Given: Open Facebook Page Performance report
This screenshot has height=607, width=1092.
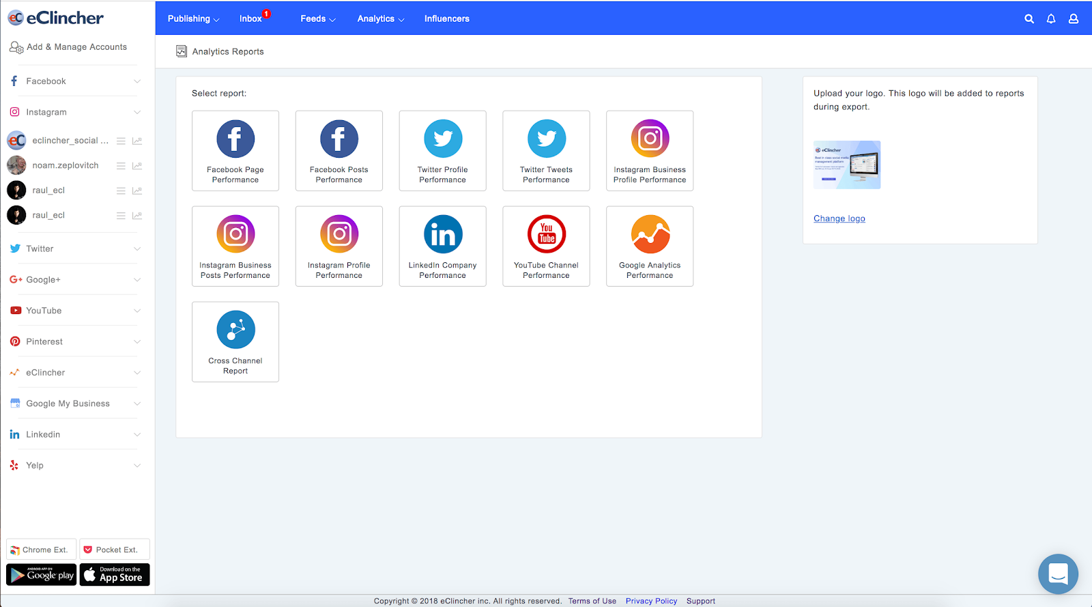Looking at the screenshot, I should point(235,151).
